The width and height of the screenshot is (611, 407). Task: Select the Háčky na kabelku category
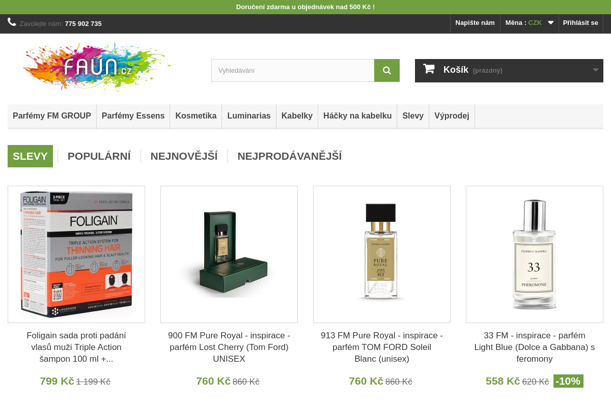pos(357,116)
